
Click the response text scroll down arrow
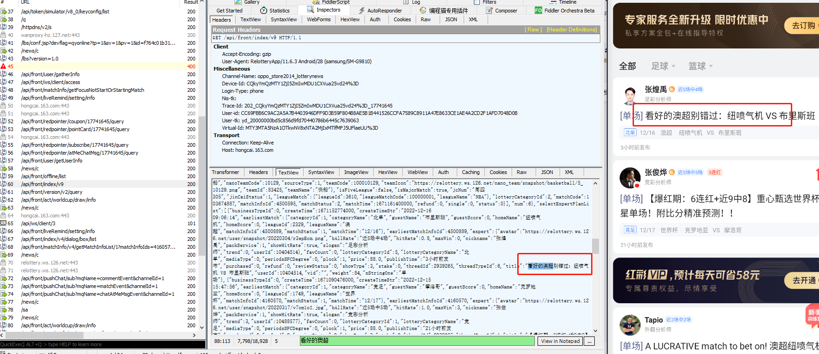pos(595,330)
